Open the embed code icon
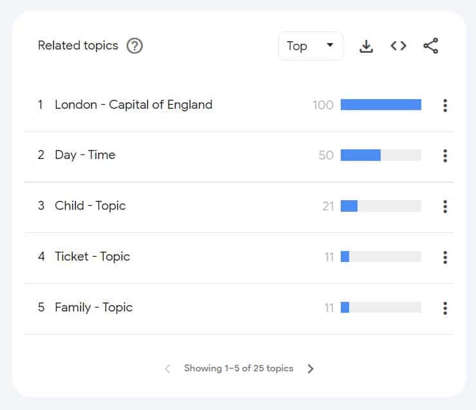 pos(399,46)
